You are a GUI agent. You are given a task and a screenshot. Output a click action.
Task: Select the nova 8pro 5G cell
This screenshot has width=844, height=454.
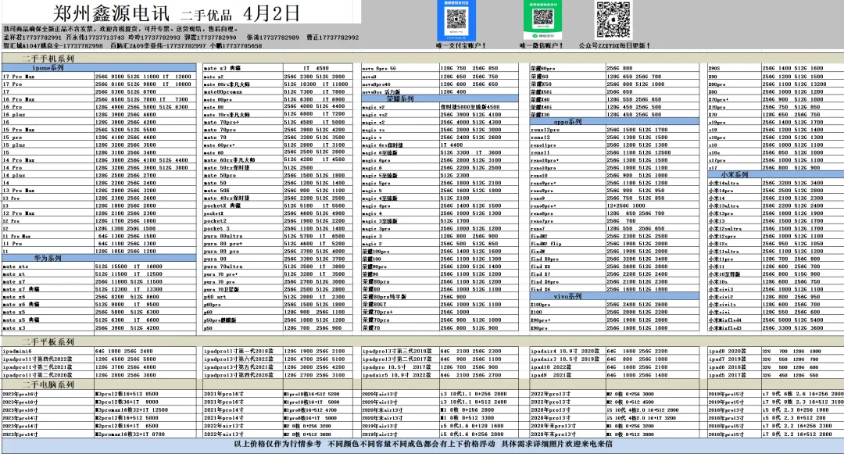pyautogui.click(x=400, y=68)
